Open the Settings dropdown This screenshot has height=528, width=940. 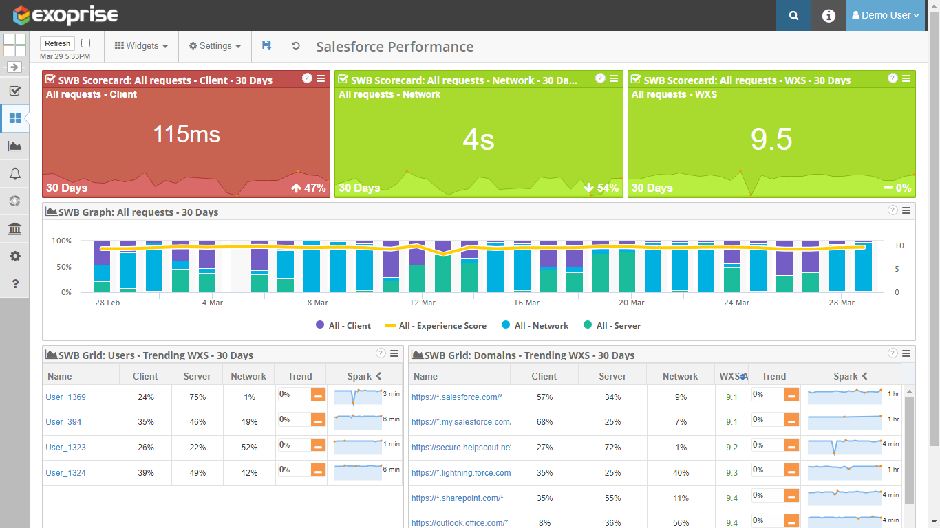pos(215,46)
